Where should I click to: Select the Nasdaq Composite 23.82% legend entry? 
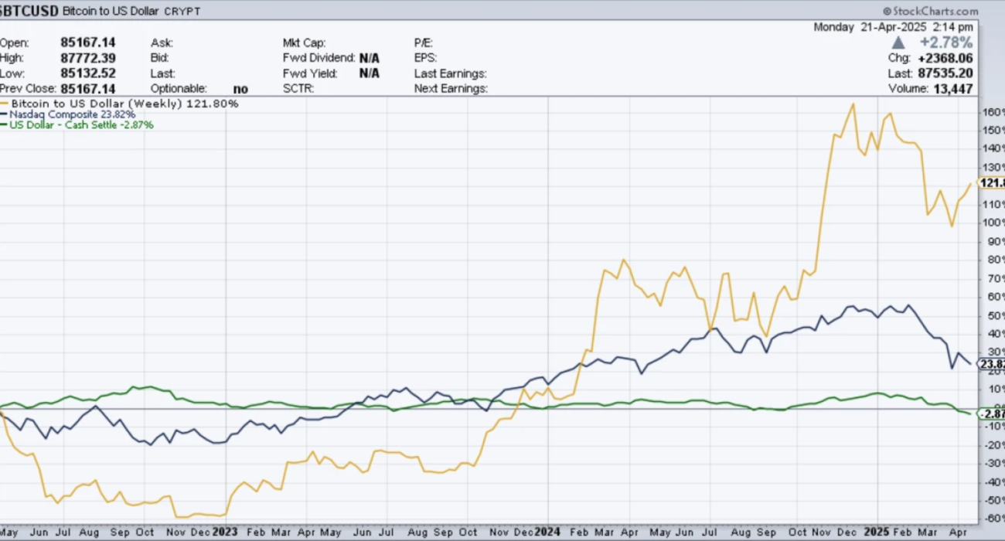[73, 114]
